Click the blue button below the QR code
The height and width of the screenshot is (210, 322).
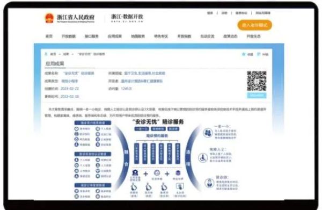(257, 95)
